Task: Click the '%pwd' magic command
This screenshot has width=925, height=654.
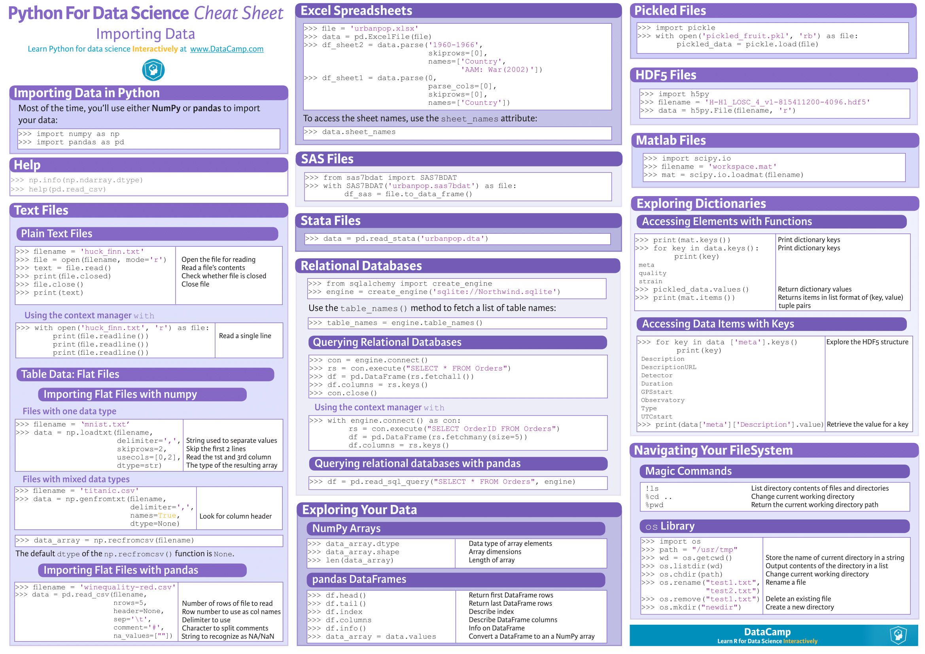Action: (x=654, y=505)
